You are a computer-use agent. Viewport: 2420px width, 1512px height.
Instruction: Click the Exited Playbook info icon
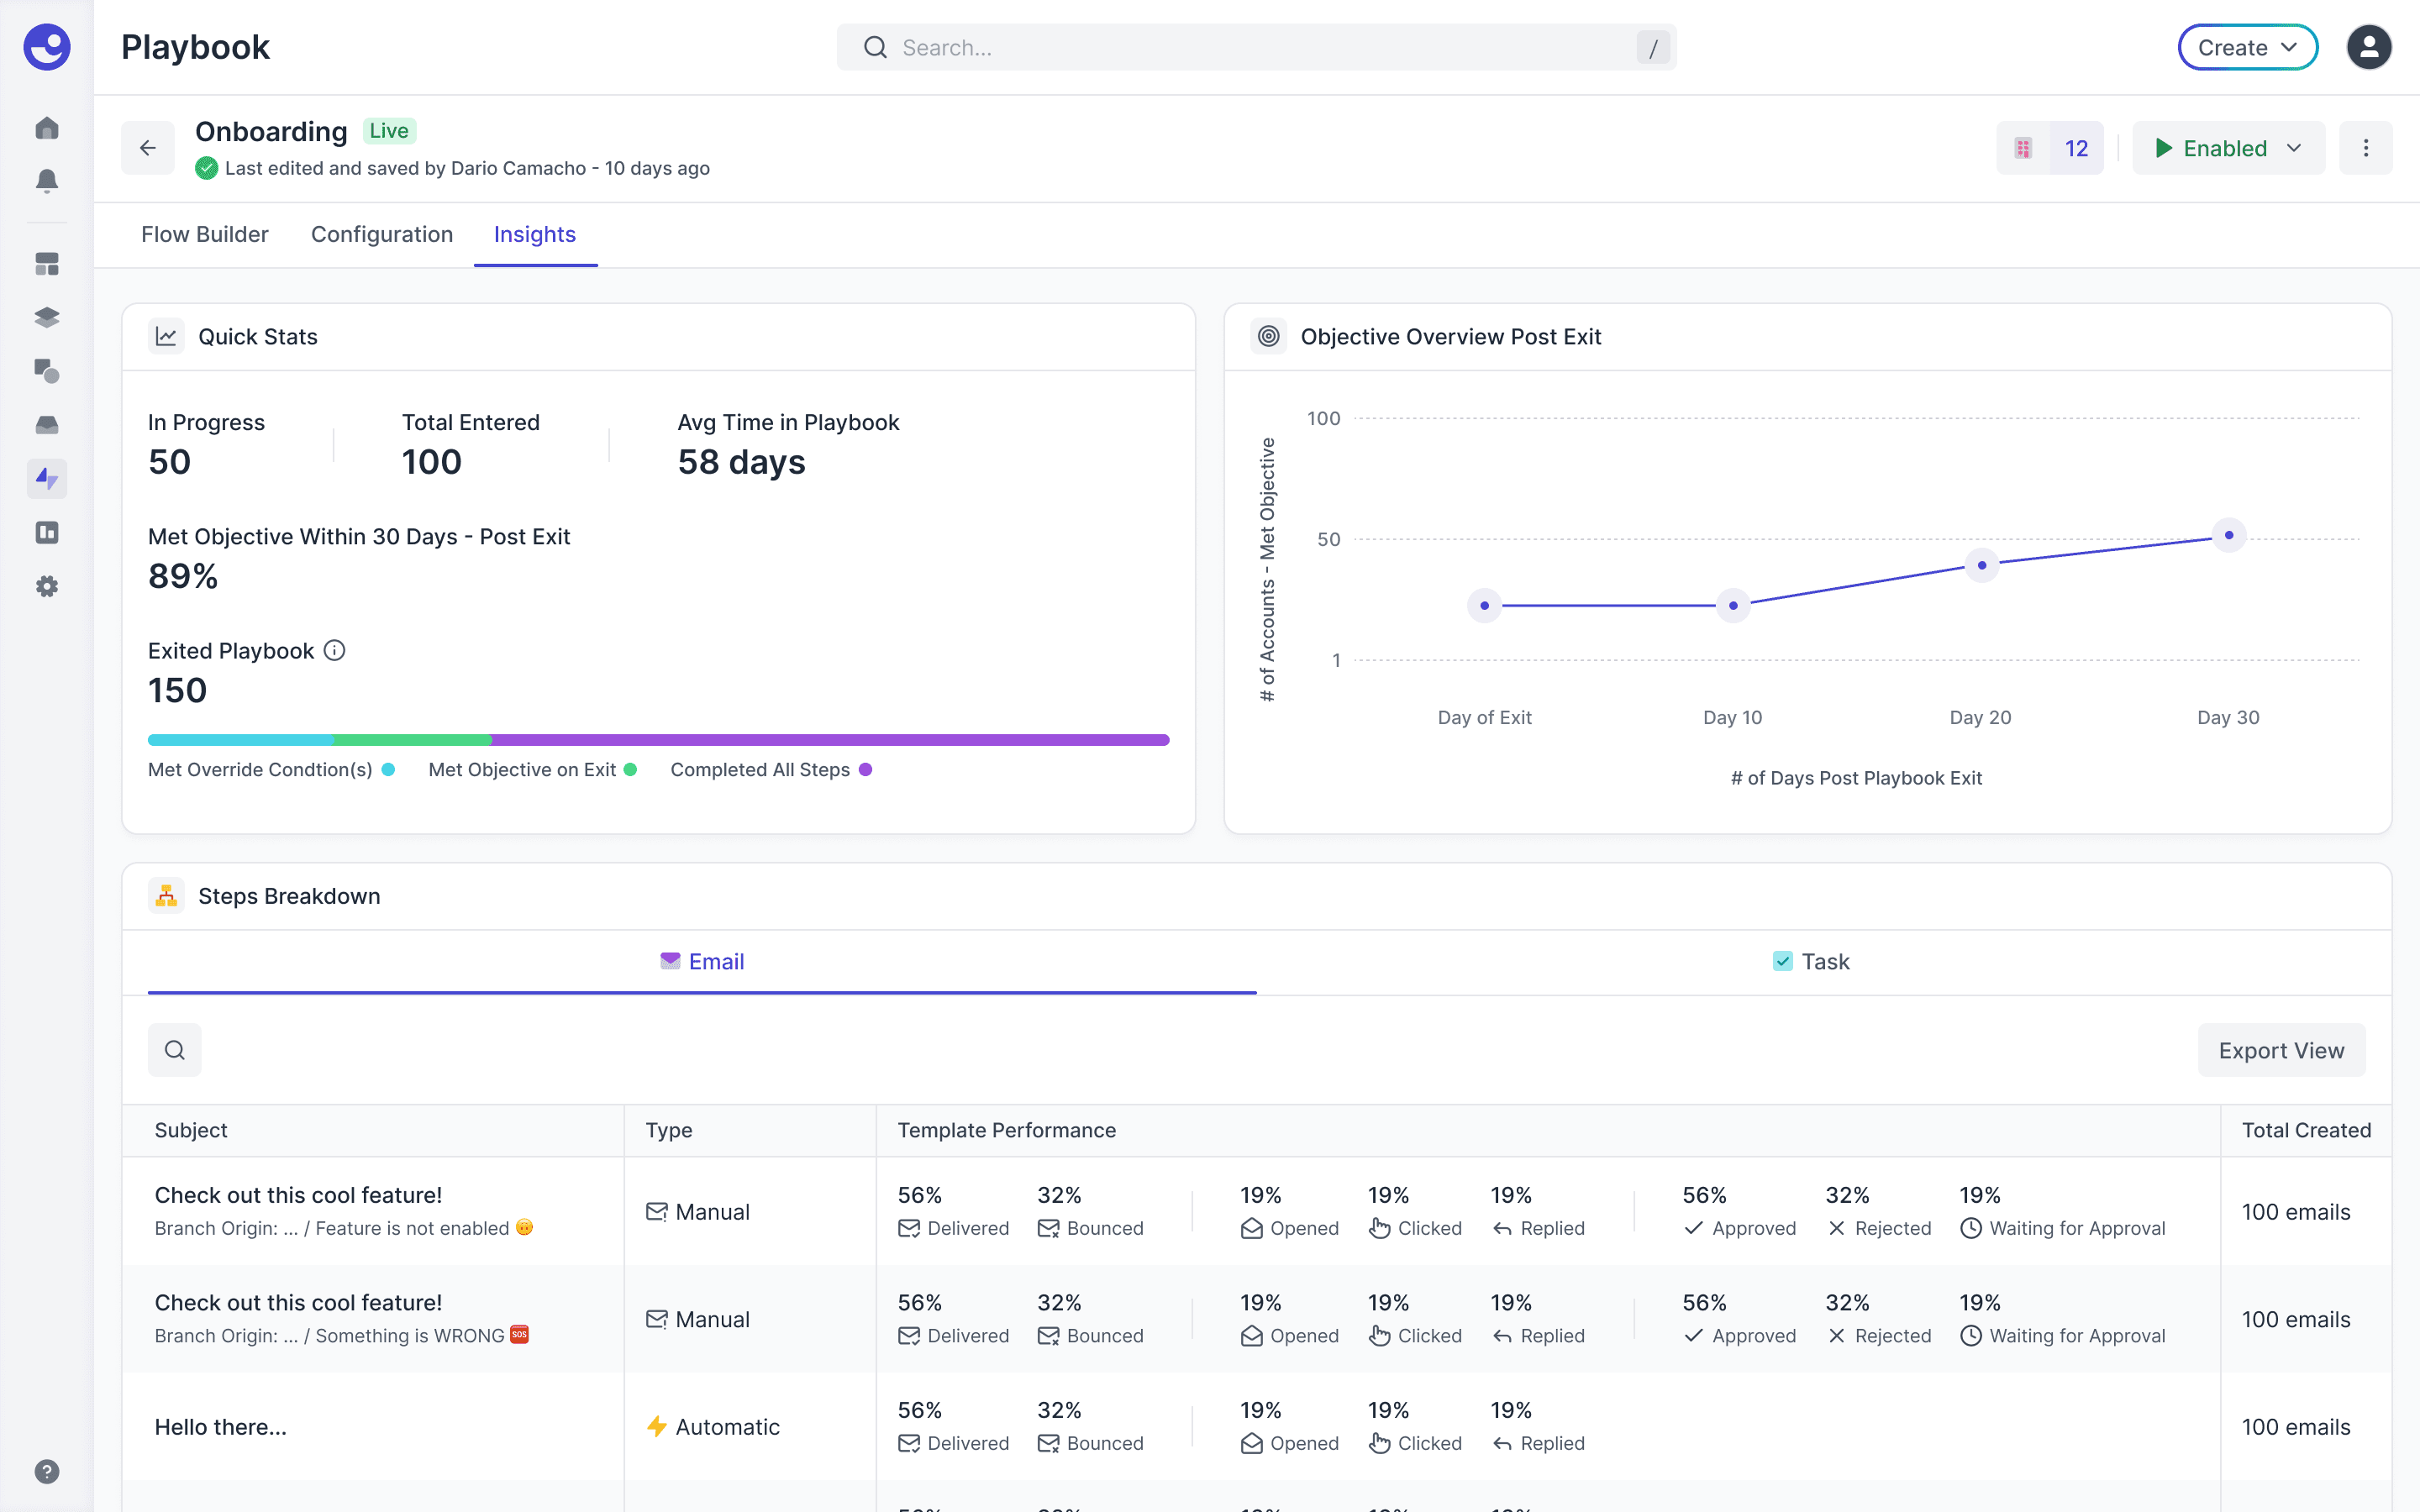[x=335, y=651]
